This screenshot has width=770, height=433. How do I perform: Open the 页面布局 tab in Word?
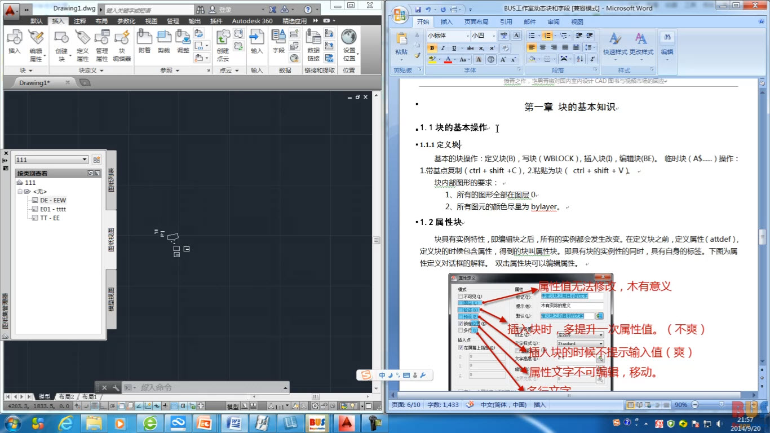pyautogui.click(x=476, y=22)
